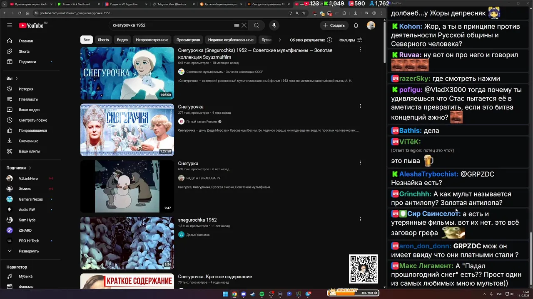Open the РАДУГА ТВ RADUGA TV channel

pos(203,178)
